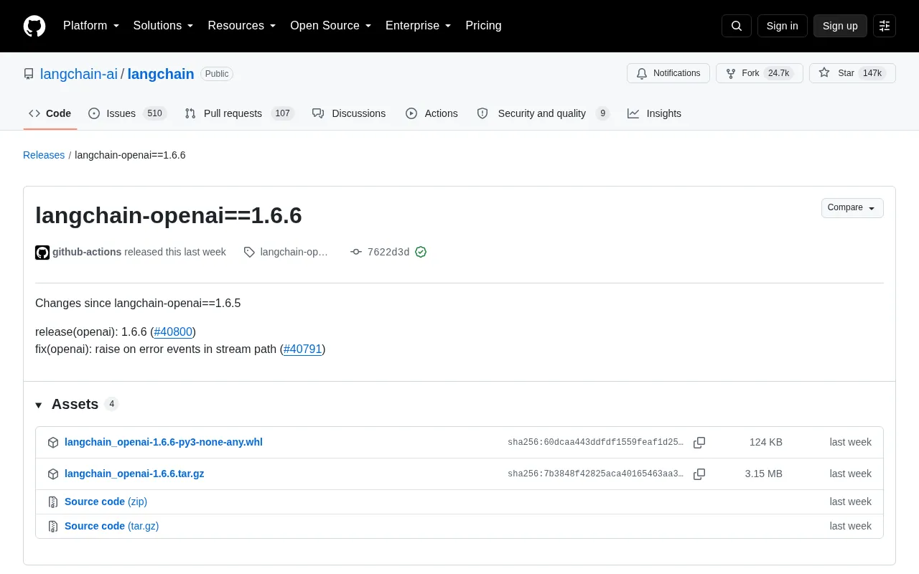The image size is (919, 574).
Task: Open pull request #40791
Action: (302, 349)
